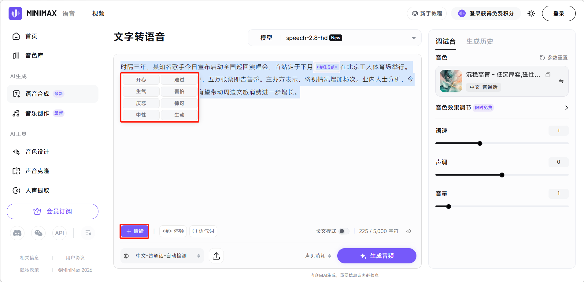584x282 pixels.
Task: Click the swap voice arrows icon
Action: [x=561, y=81]
